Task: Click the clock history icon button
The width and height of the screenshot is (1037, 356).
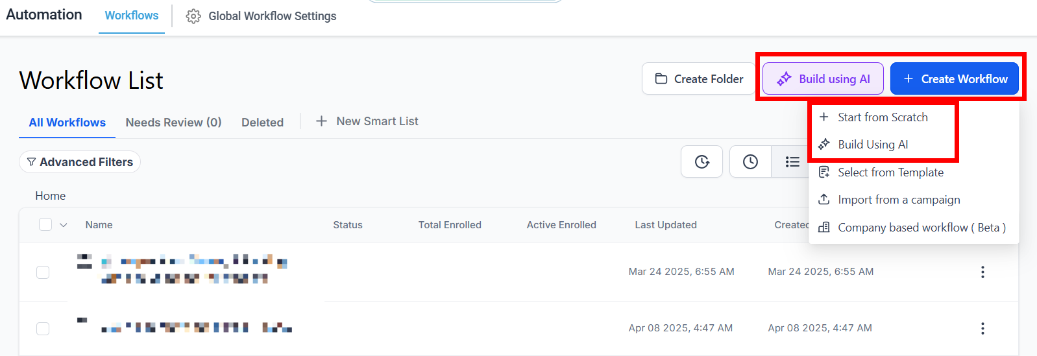Action: point(750,162)
